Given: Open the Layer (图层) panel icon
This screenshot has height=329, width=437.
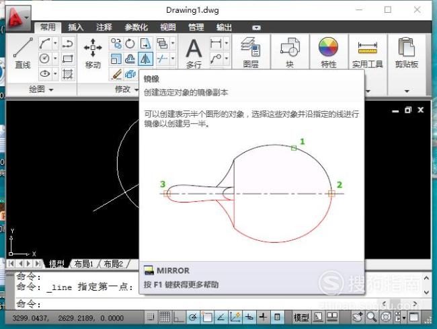Looking at the screenshot, I should click(251, 52).
